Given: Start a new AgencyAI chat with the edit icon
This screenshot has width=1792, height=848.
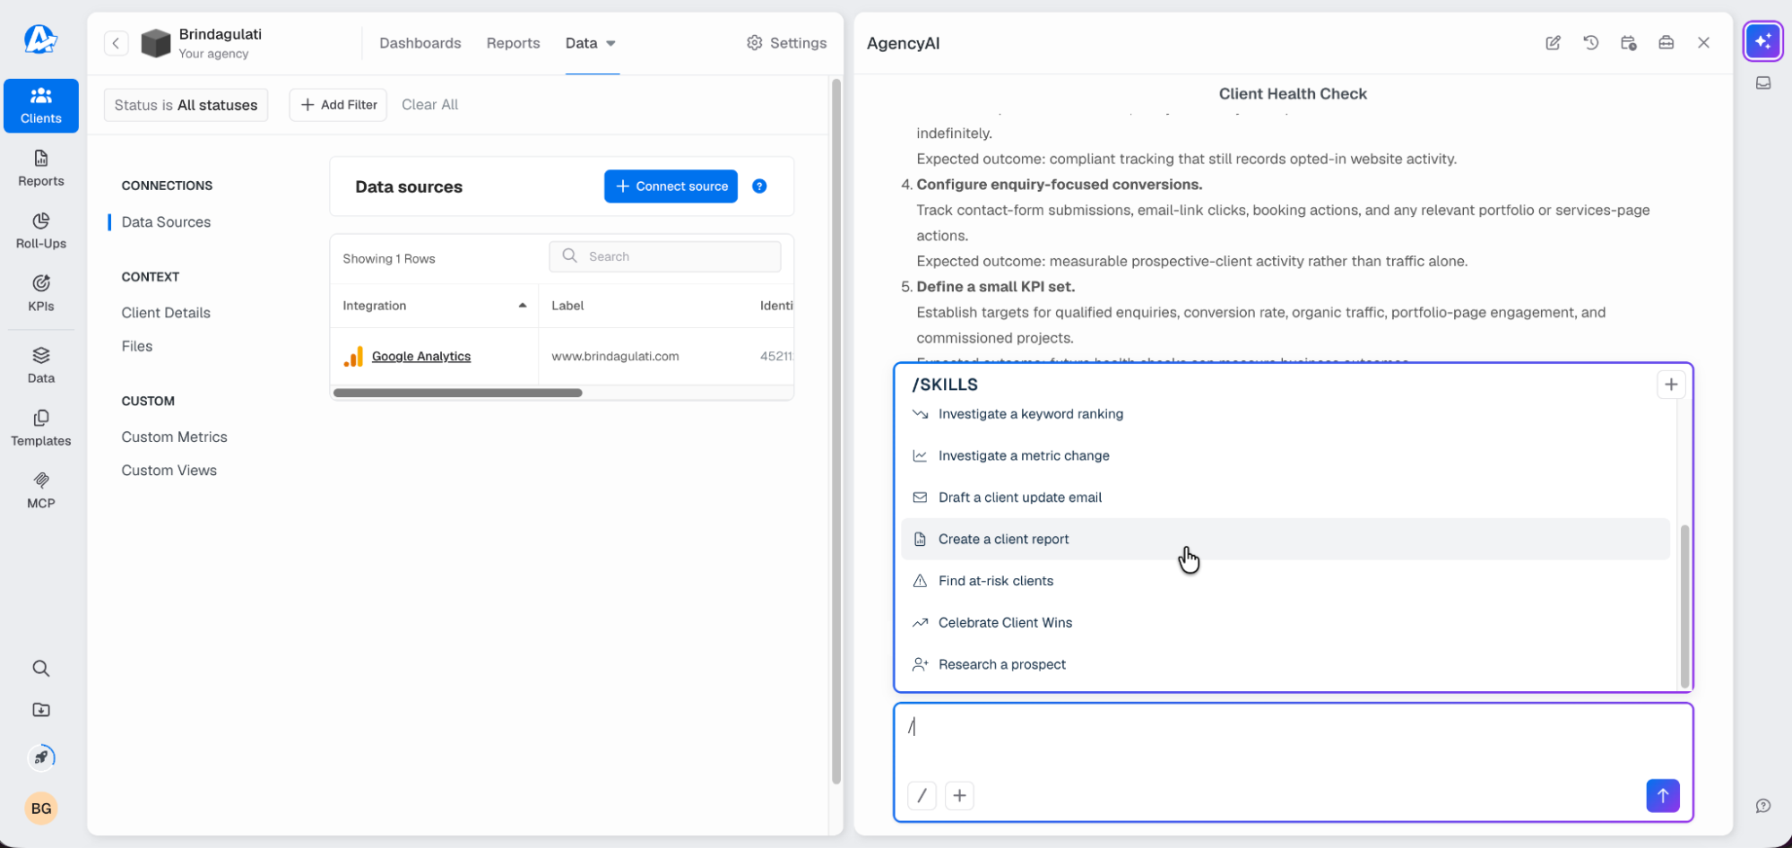Looking at the screenshot, I should [x=1554, y=43].
